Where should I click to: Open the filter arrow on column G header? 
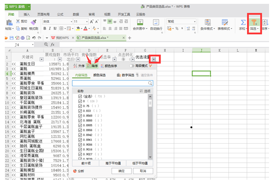154,59
